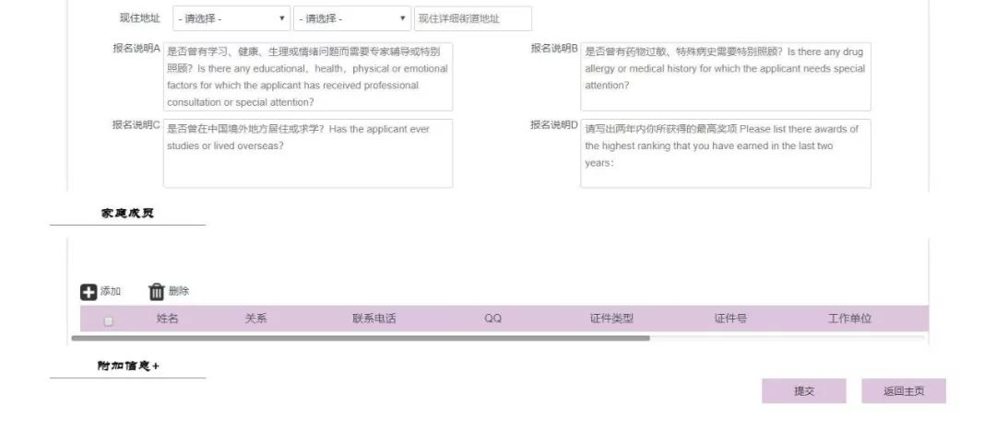Focus the 报名说明C text area
The width and height of the screenshot is (996, 429).
(308, 154)
